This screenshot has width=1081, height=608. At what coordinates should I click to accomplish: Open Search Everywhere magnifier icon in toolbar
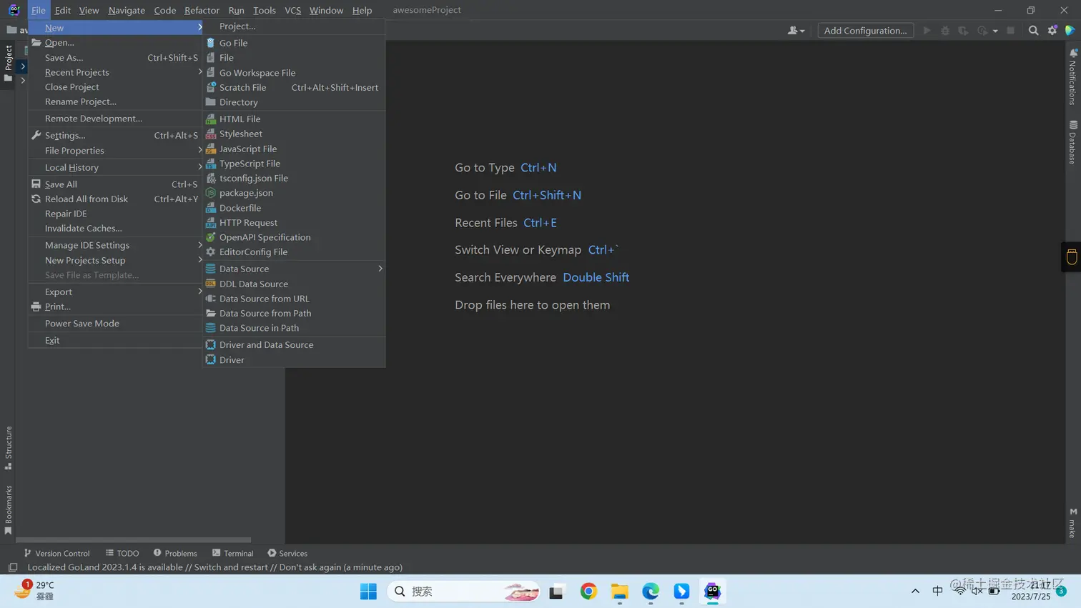[1033, 31]
